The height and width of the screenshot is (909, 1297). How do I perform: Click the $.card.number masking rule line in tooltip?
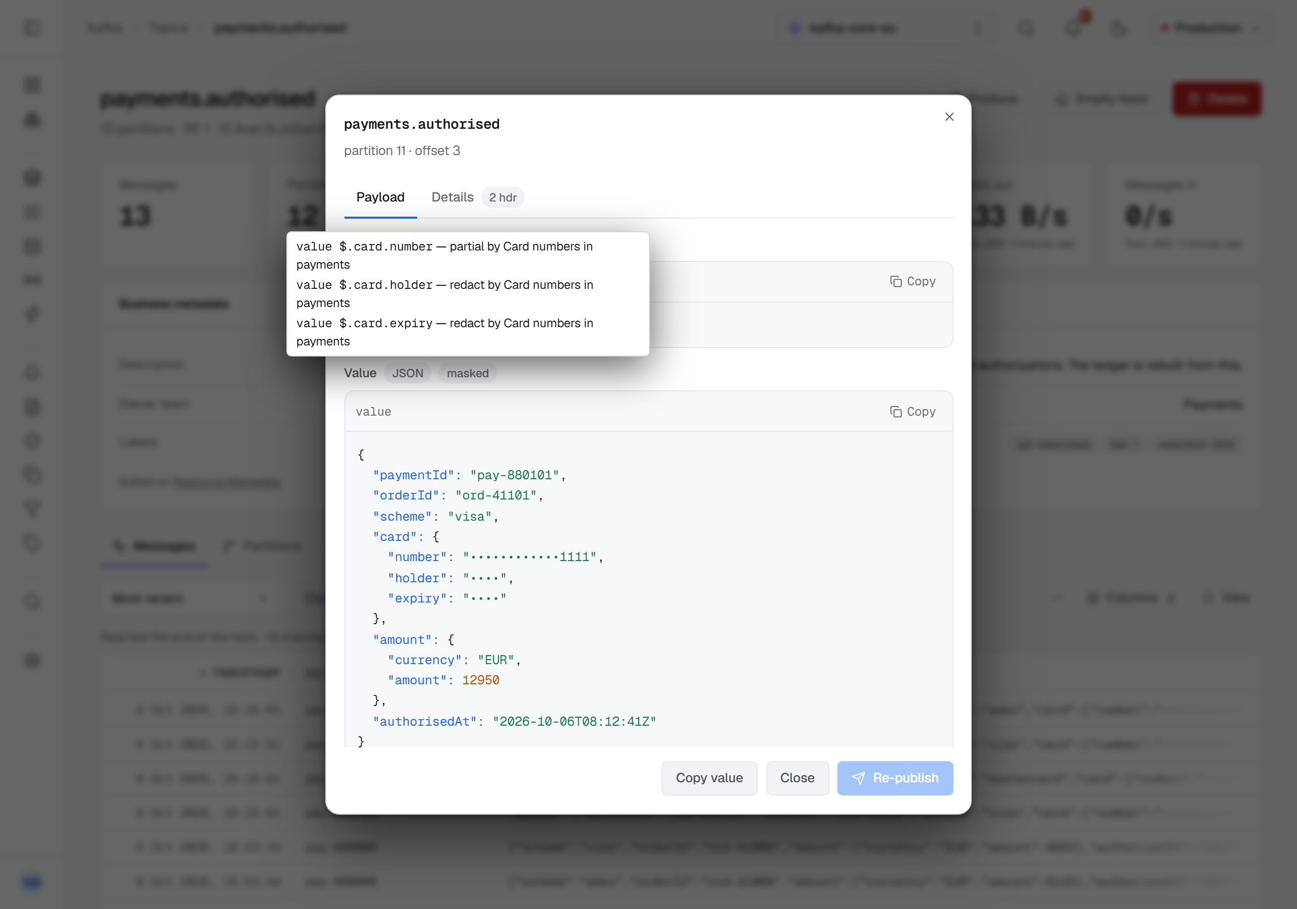(444, 256)
